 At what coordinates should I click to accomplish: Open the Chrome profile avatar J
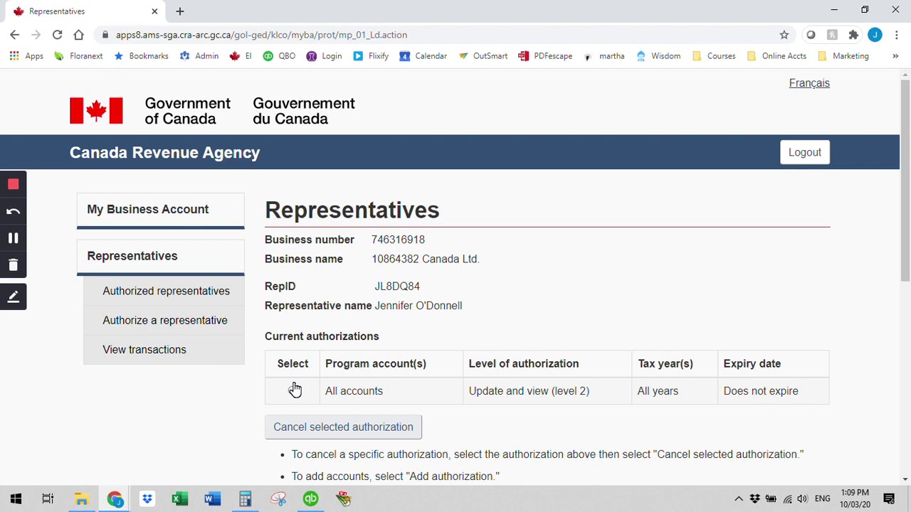875,35
